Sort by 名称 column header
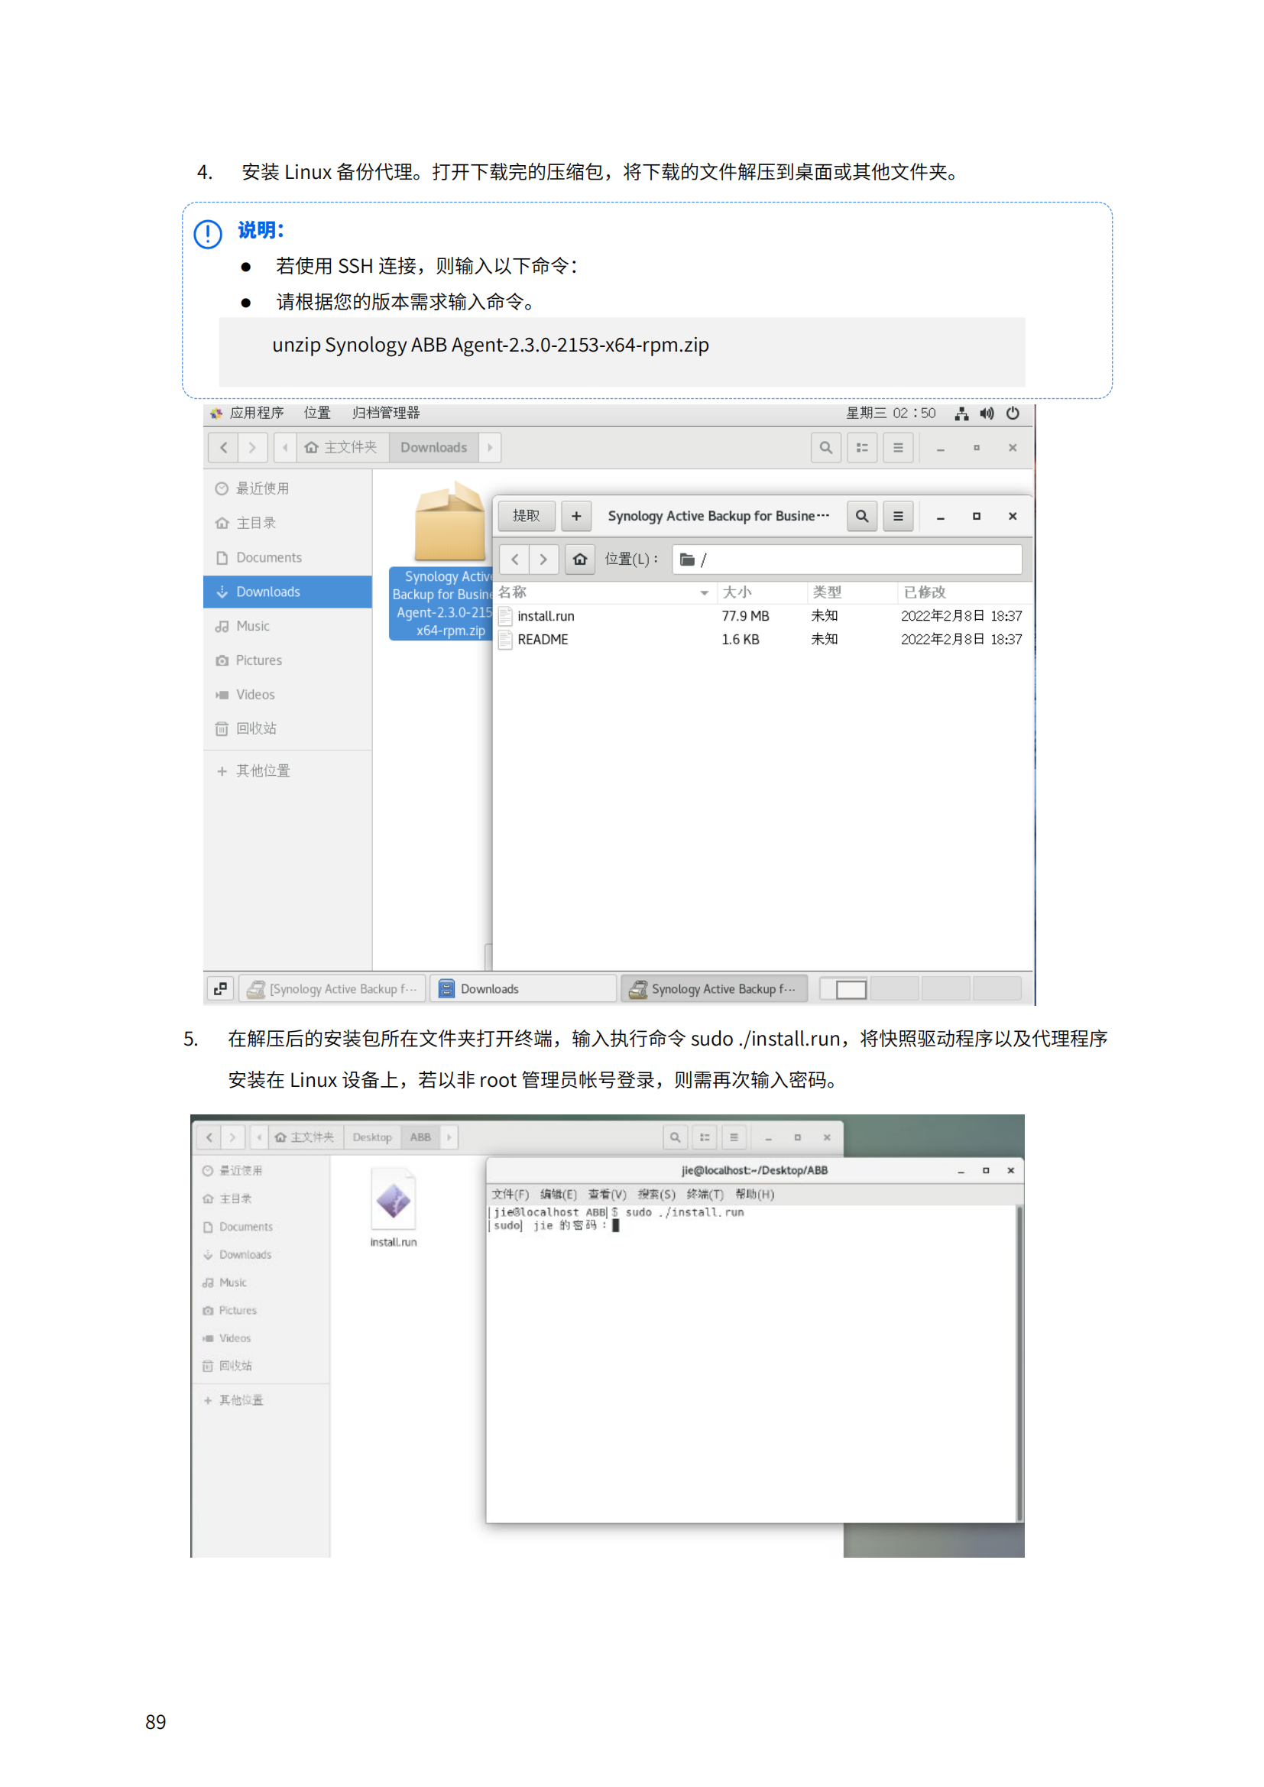The image size is (1264, 1787). pos(604,592)
